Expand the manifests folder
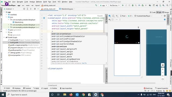The image size is (172, 97). pos(6,15)
